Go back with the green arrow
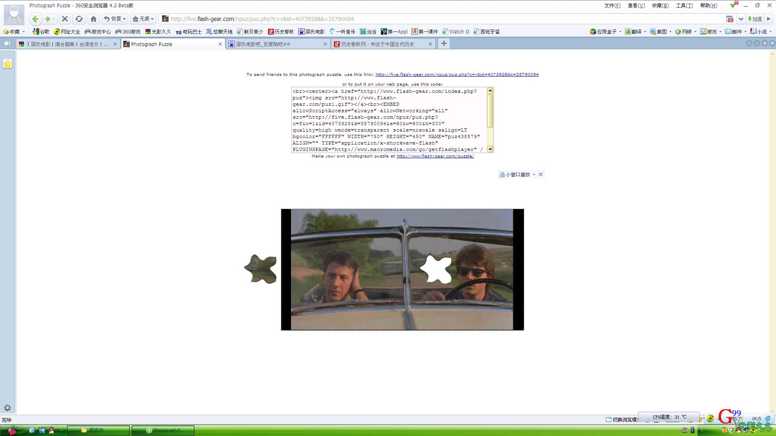The width and height of the screenshot is (776, 436). (36, 19)
